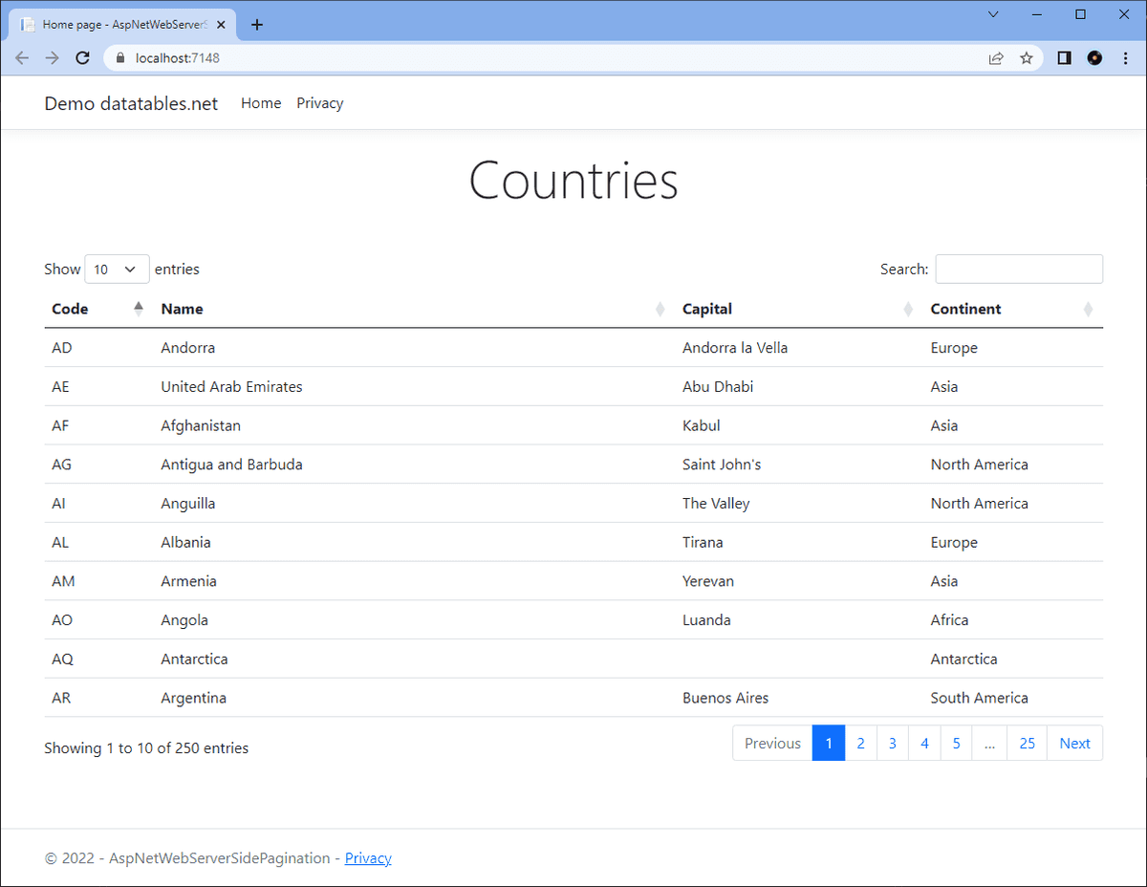
Task: Navigate back using the back arrow
Action: pos(22,57)
